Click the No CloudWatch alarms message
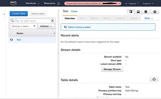This screenshot has width=161, height=99. point(90,42)
